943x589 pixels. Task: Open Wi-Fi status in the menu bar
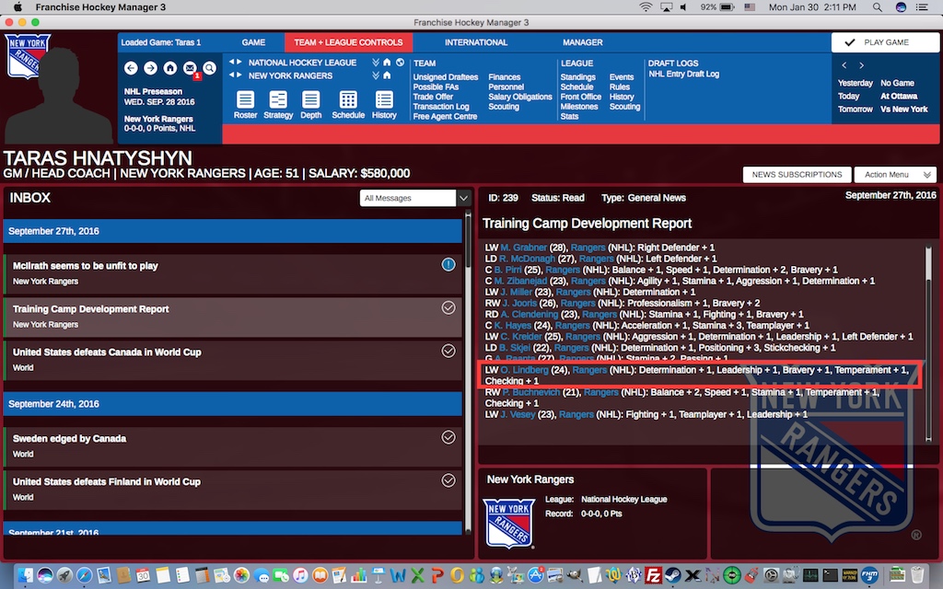click(646, 7)
